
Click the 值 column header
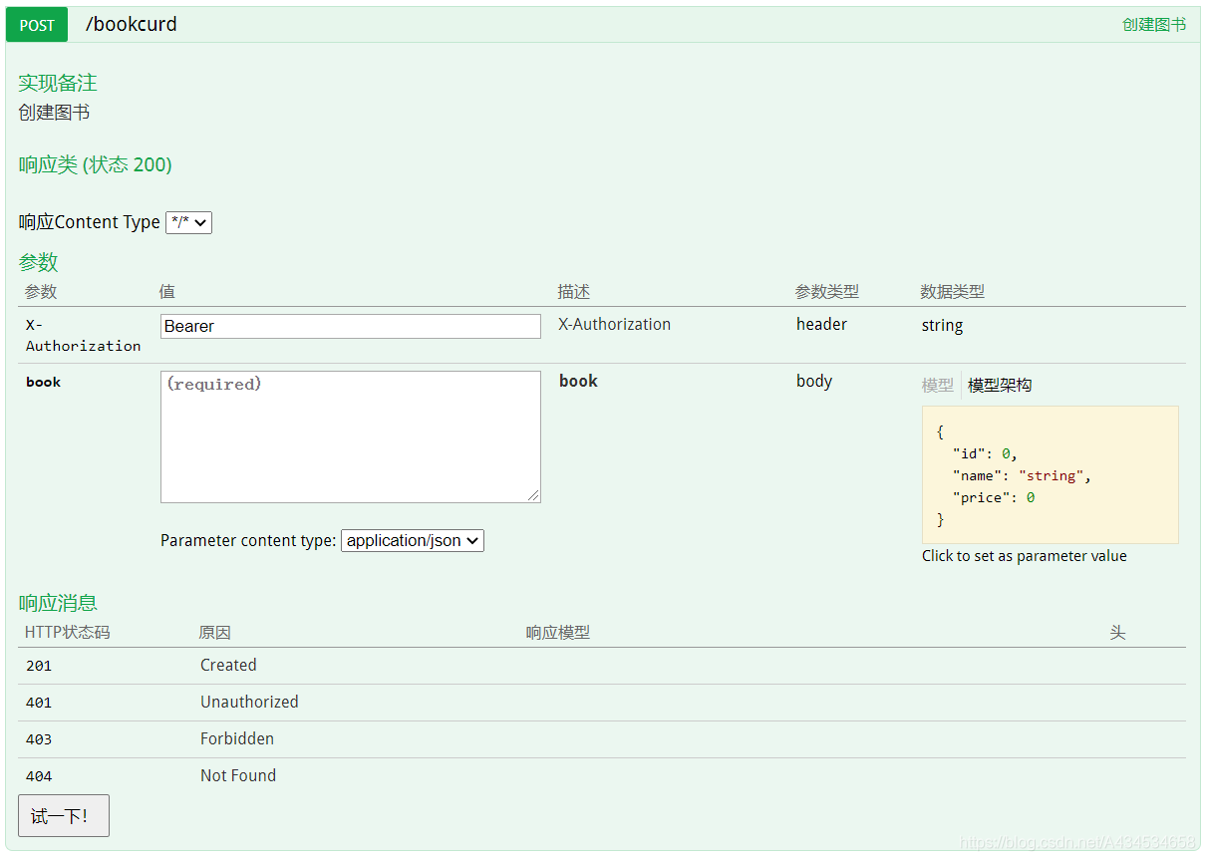[166, 292]
